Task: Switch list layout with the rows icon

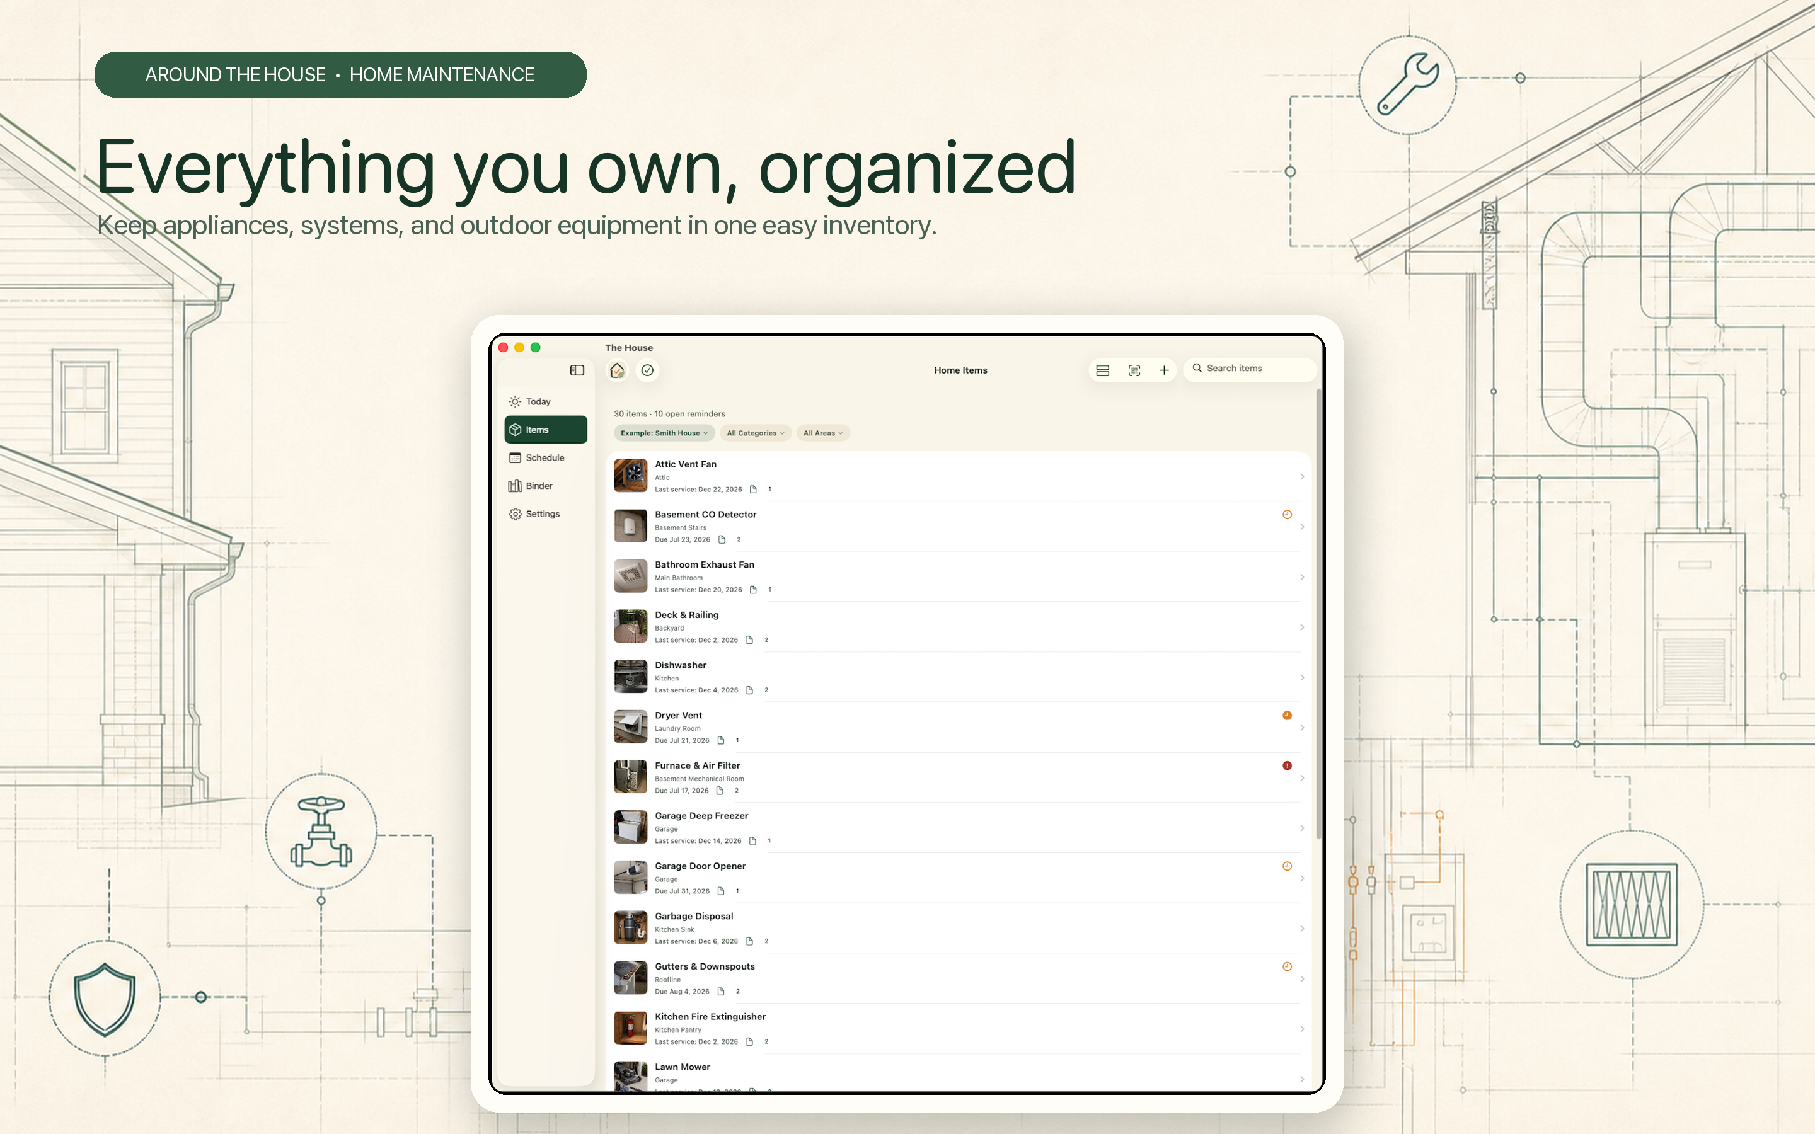Action: [1102, 370]
